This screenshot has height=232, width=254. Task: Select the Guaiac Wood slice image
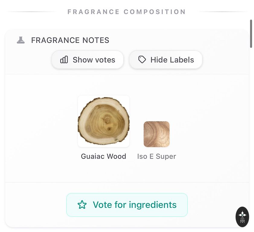tap(104, 121)
